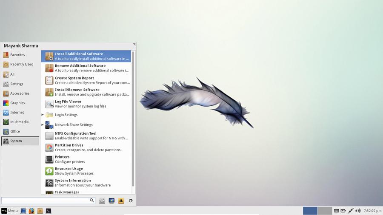Click the panel clock
Viewport: 383px width, 215px height.
(372, 211)
